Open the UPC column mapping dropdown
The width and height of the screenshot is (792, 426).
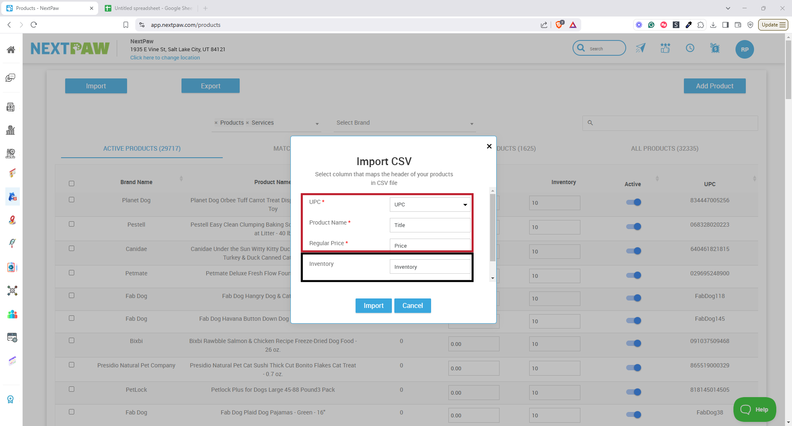point(430,204)
